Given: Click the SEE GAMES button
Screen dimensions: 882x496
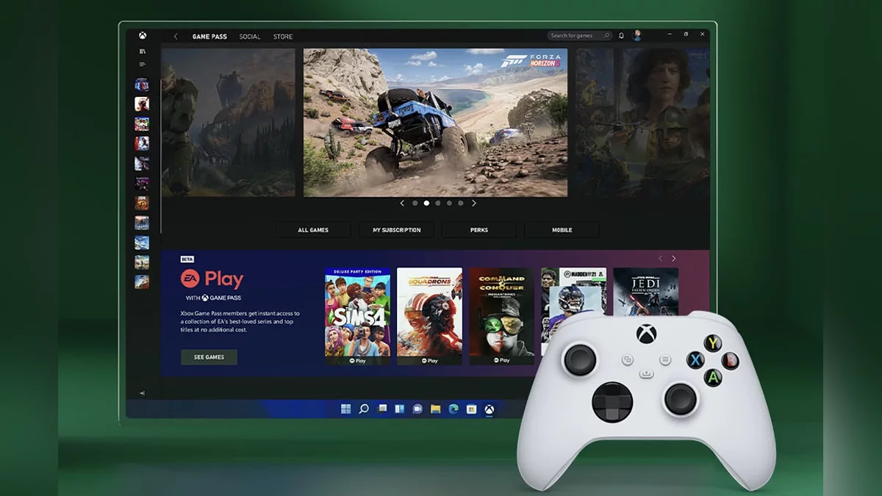Looking at the screenshot, I should click(x=209, y=357).
